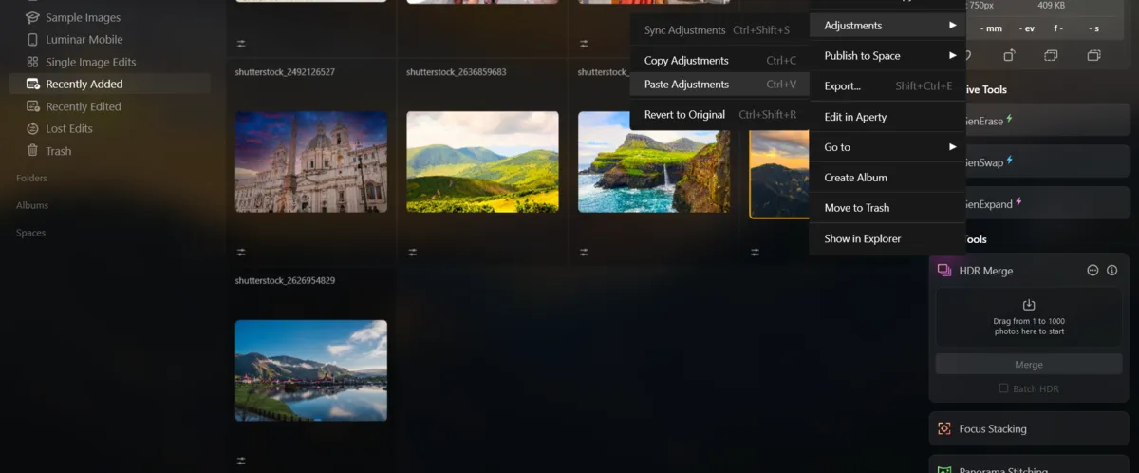The height and width of the screenshot is (473, 1139).
Task: Open HDR Merge more options (three dots)
Action: point(1092,271)
